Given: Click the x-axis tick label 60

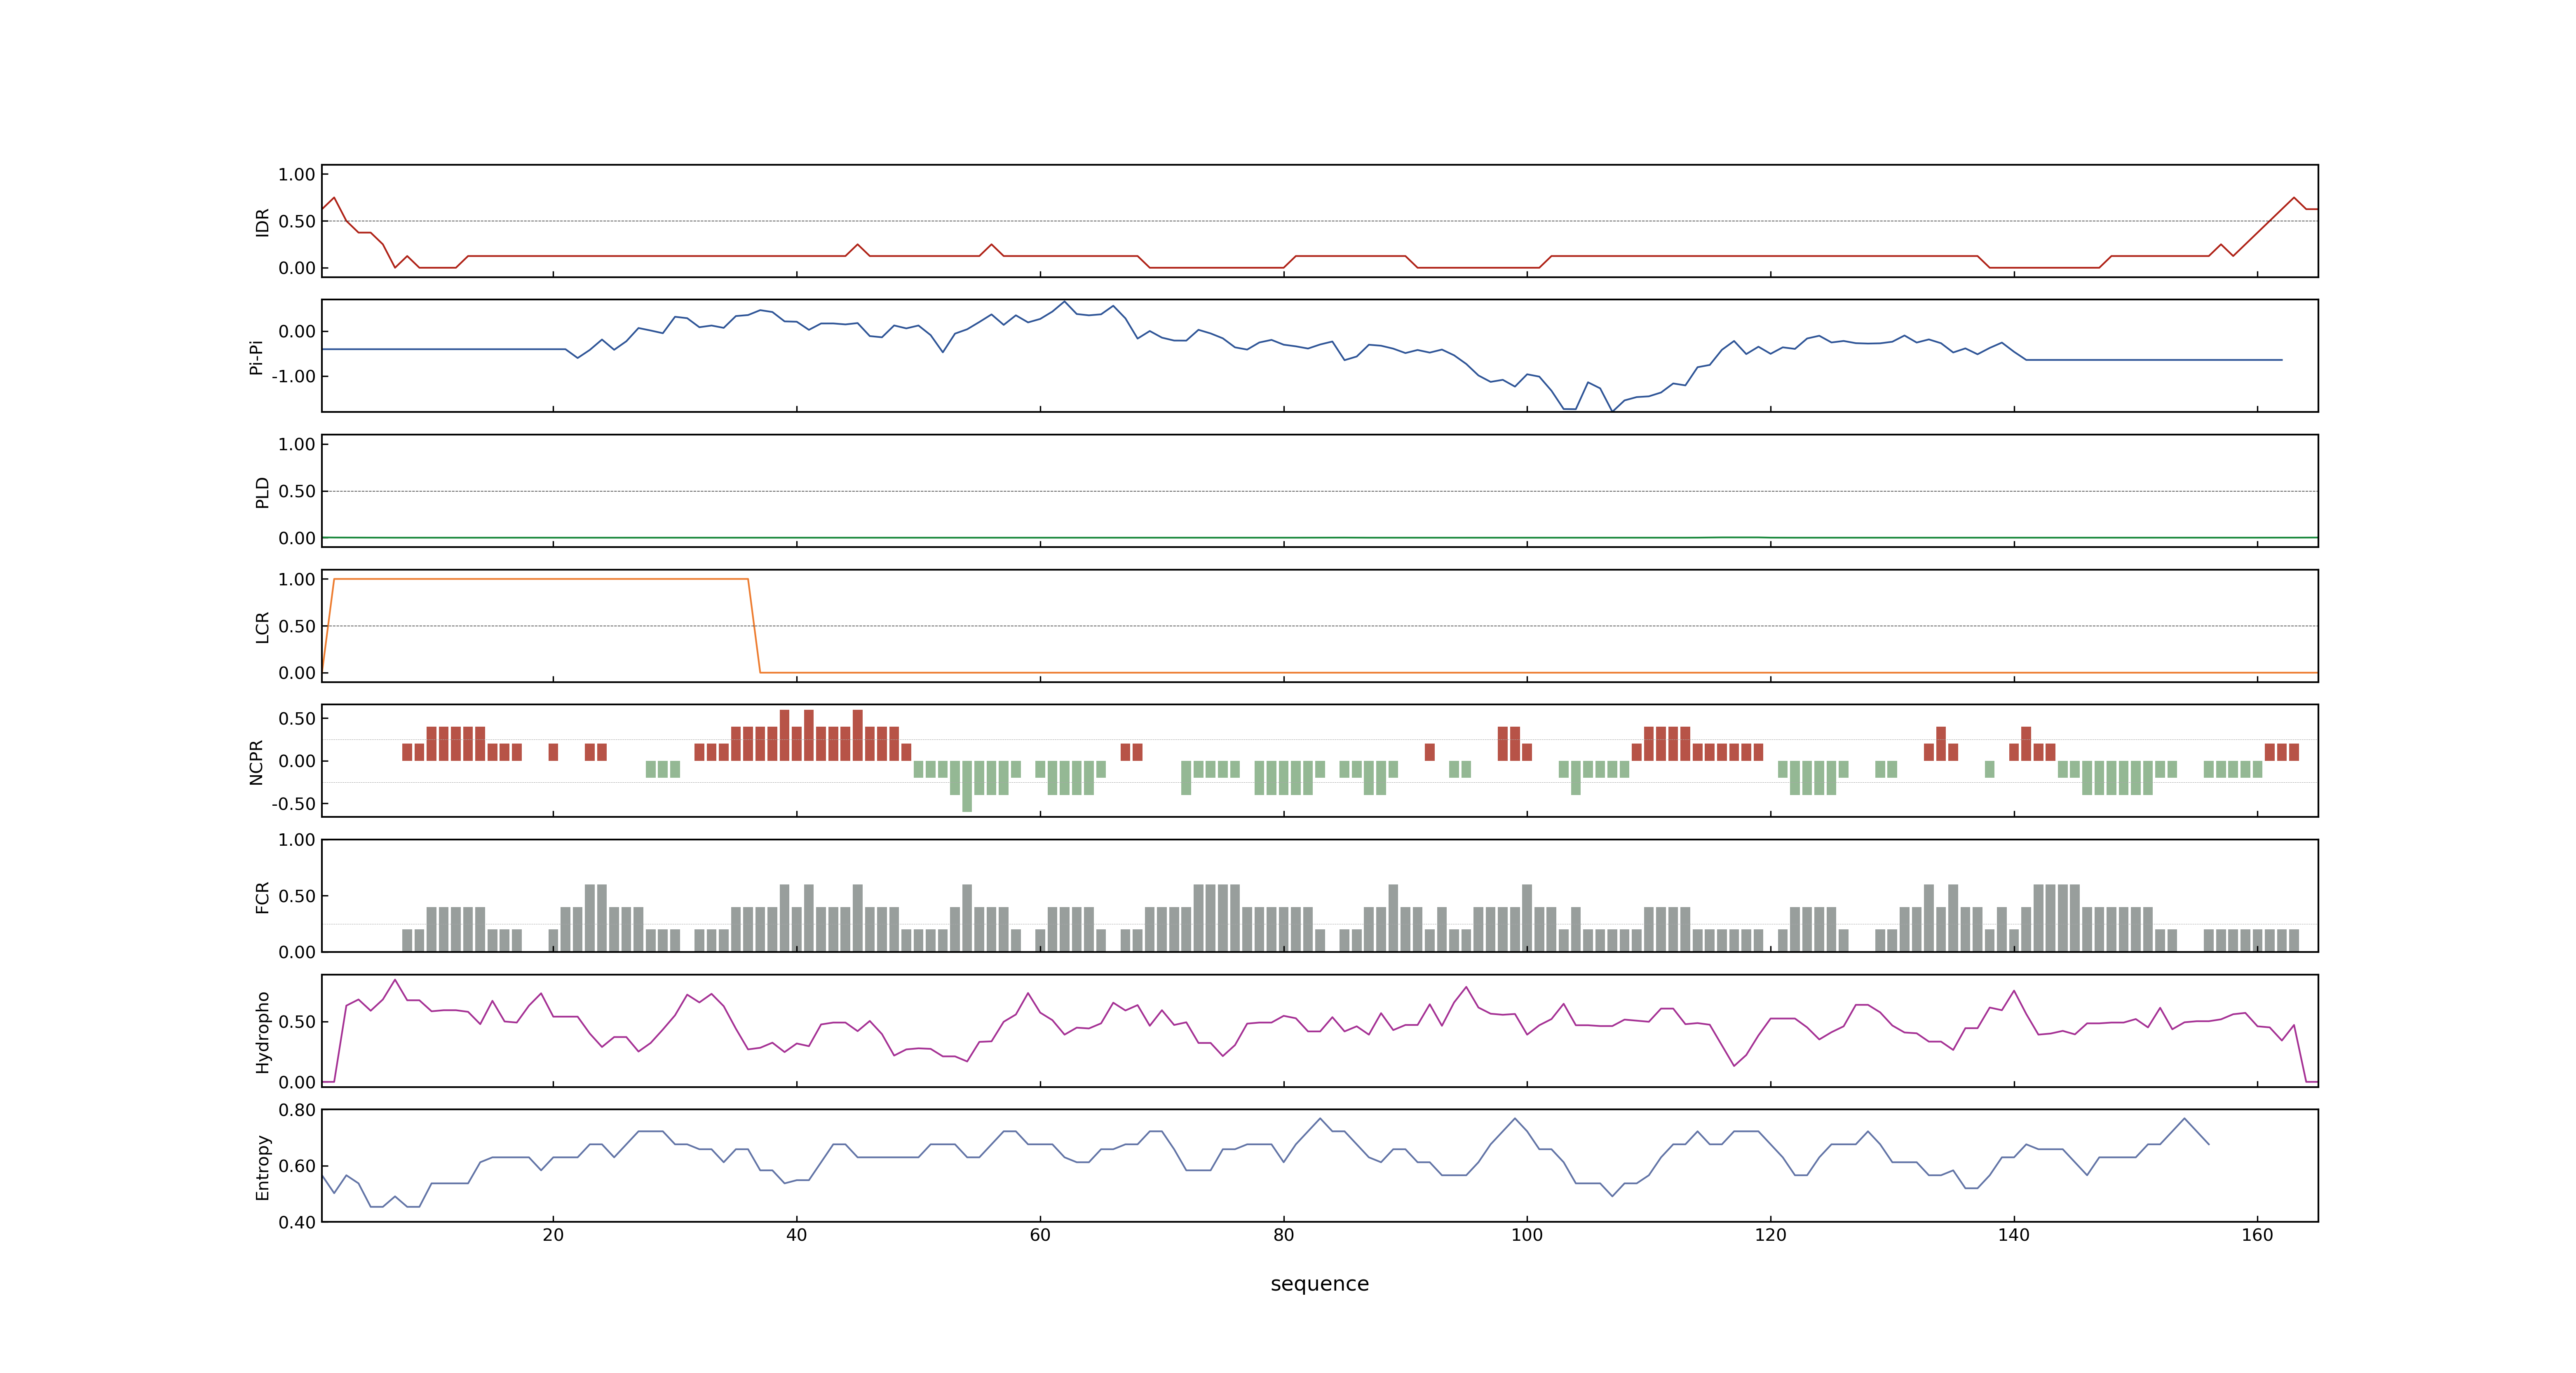Looking at the screenshot, I should coord(1040,1235).
